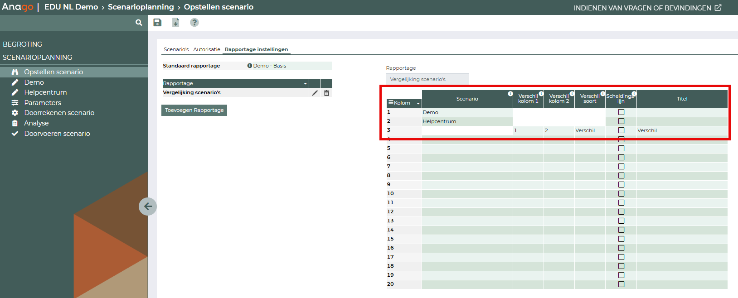Open the help question mark icon
Image resolution: width=738 pixels, height=298 pixels.
pos(194,23)
